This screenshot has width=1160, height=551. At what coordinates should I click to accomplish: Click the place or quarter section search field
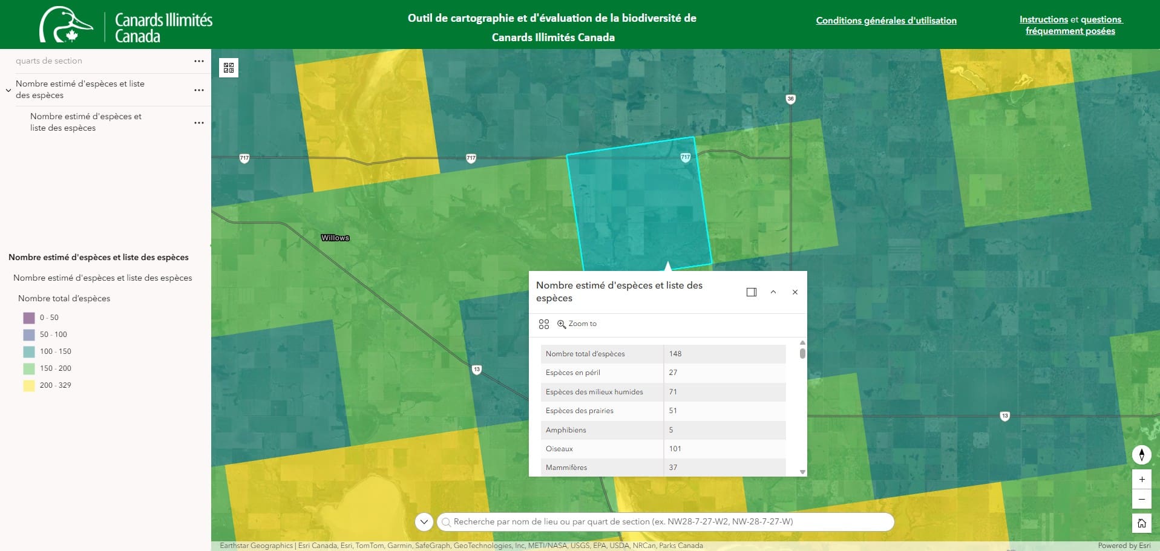[666, 521]
